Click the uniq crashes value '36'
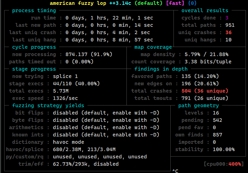The image size is (248, 173). point(228,32)
